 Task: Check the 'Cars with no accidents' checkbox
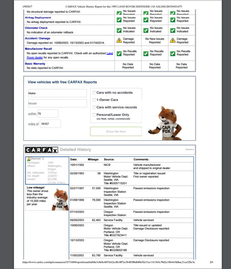[x=94, y=93]
